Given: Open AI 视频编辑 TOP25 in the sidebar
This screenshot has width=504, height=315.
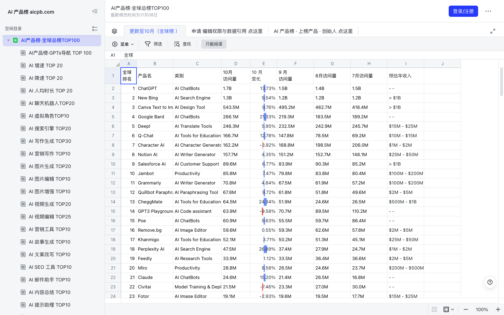Looking at the screenshot, I should (x=50, y=217).
